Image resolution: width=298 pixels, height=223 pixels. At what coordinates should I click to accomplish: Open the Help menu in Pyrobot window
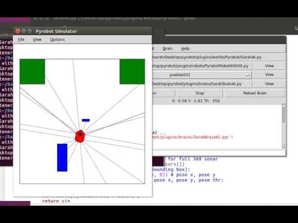(185, 48)
